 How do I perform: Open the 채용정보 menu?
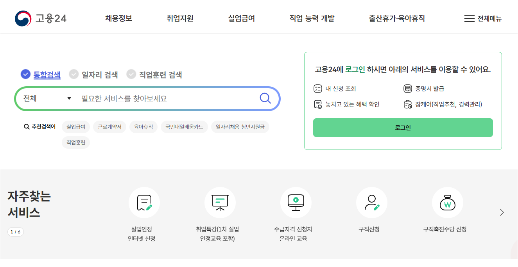118,18
